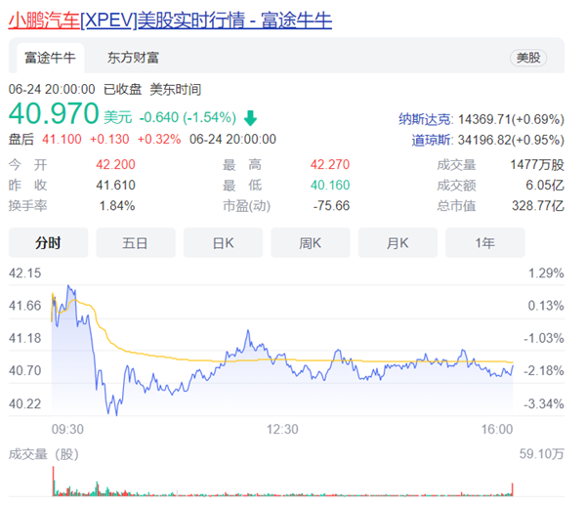Image resolution: width=586 pixels, height=505 pixels.
Task: Select the 月K chart tab
Action: coord(398,243)
